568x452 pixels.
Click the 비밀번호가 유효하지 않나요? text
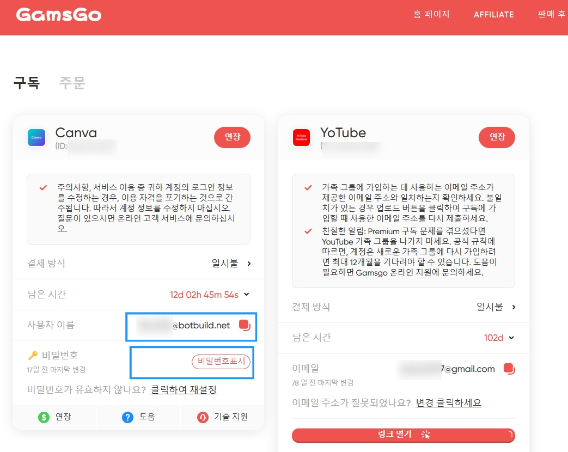86,390
